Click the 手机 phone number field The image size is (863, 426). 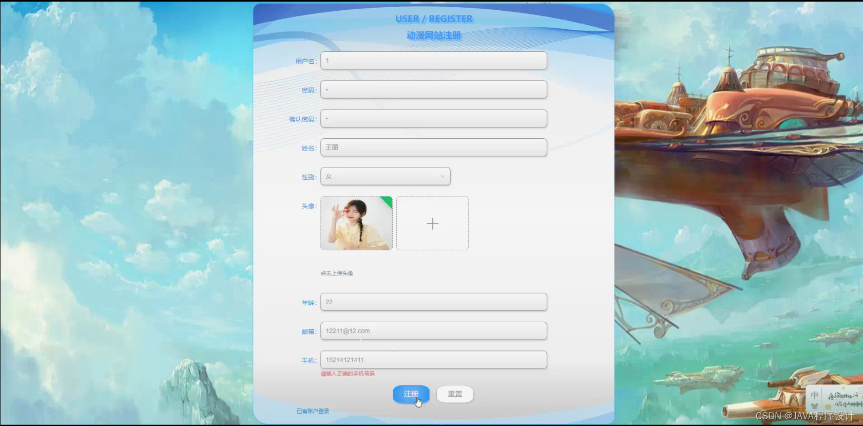433,360
